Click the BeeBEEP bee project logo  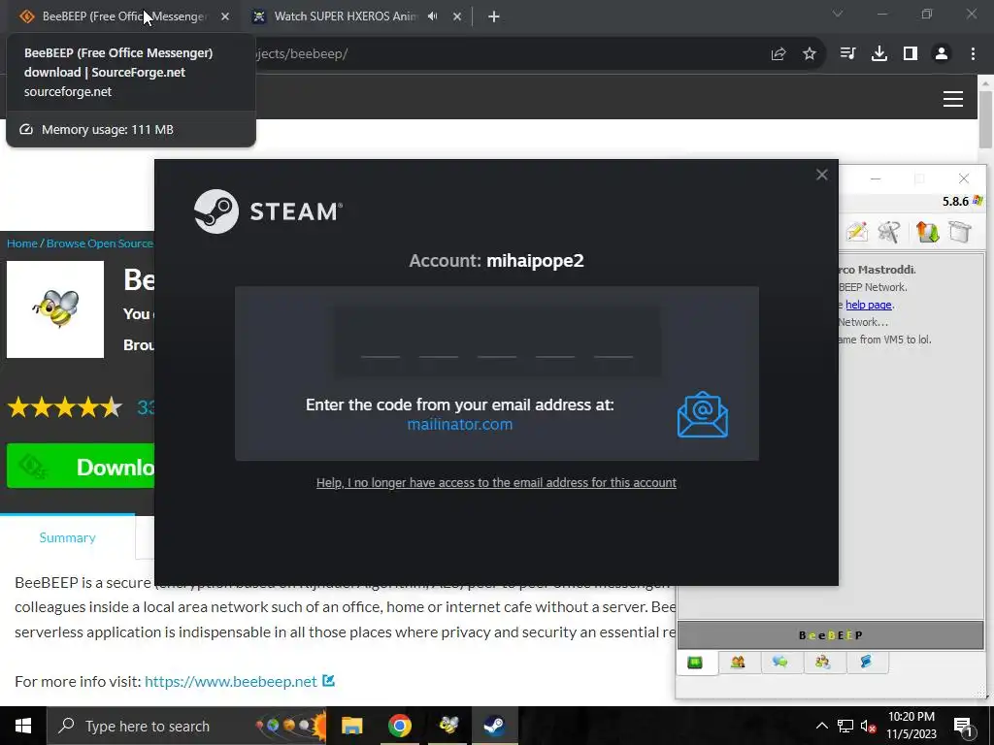pos(55,309)
